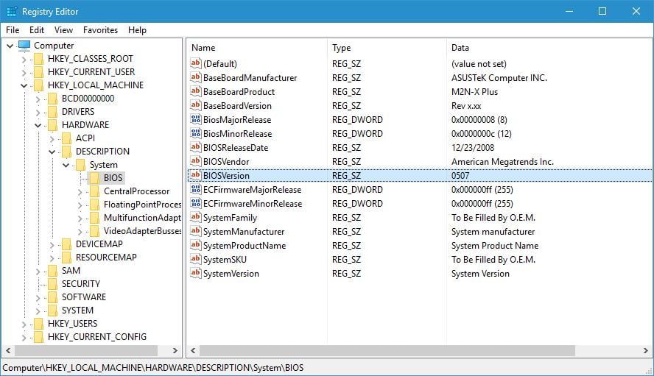The width and height of the screenshot is (654, 376).
Task: Click the string icon beside SystemSKU
Action: 196,259
